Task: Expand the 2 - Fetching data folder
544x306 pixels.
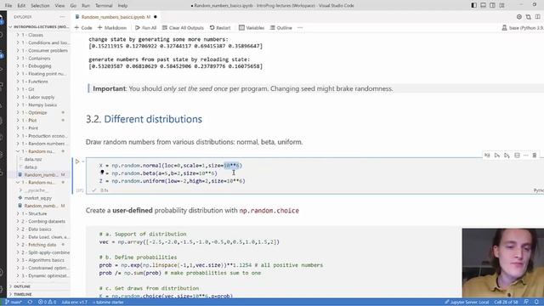Action: point(38,245)
